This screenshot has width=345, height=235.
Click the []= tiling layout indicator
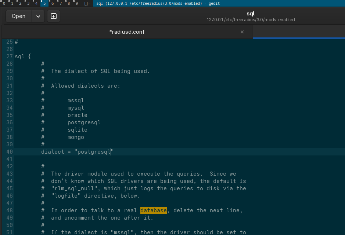click(87, 3)
